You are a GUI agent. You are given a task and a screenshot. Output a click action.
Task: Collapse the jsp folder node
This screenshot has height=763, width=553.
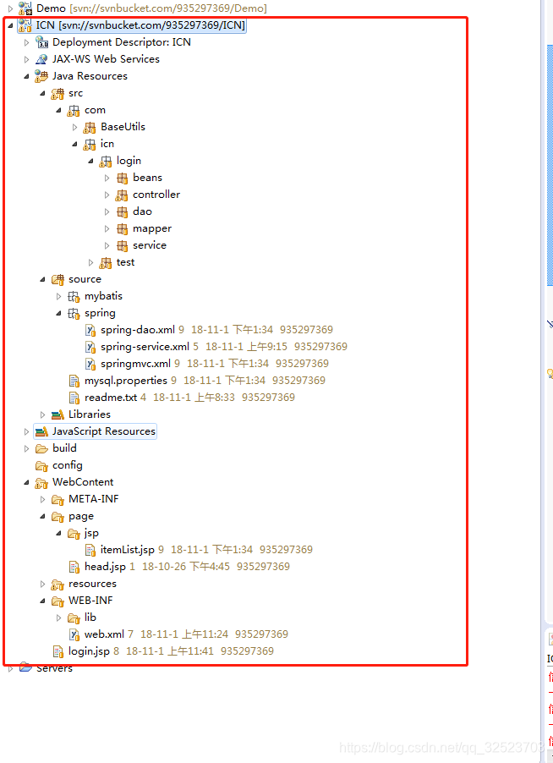[x=59, y=533]
